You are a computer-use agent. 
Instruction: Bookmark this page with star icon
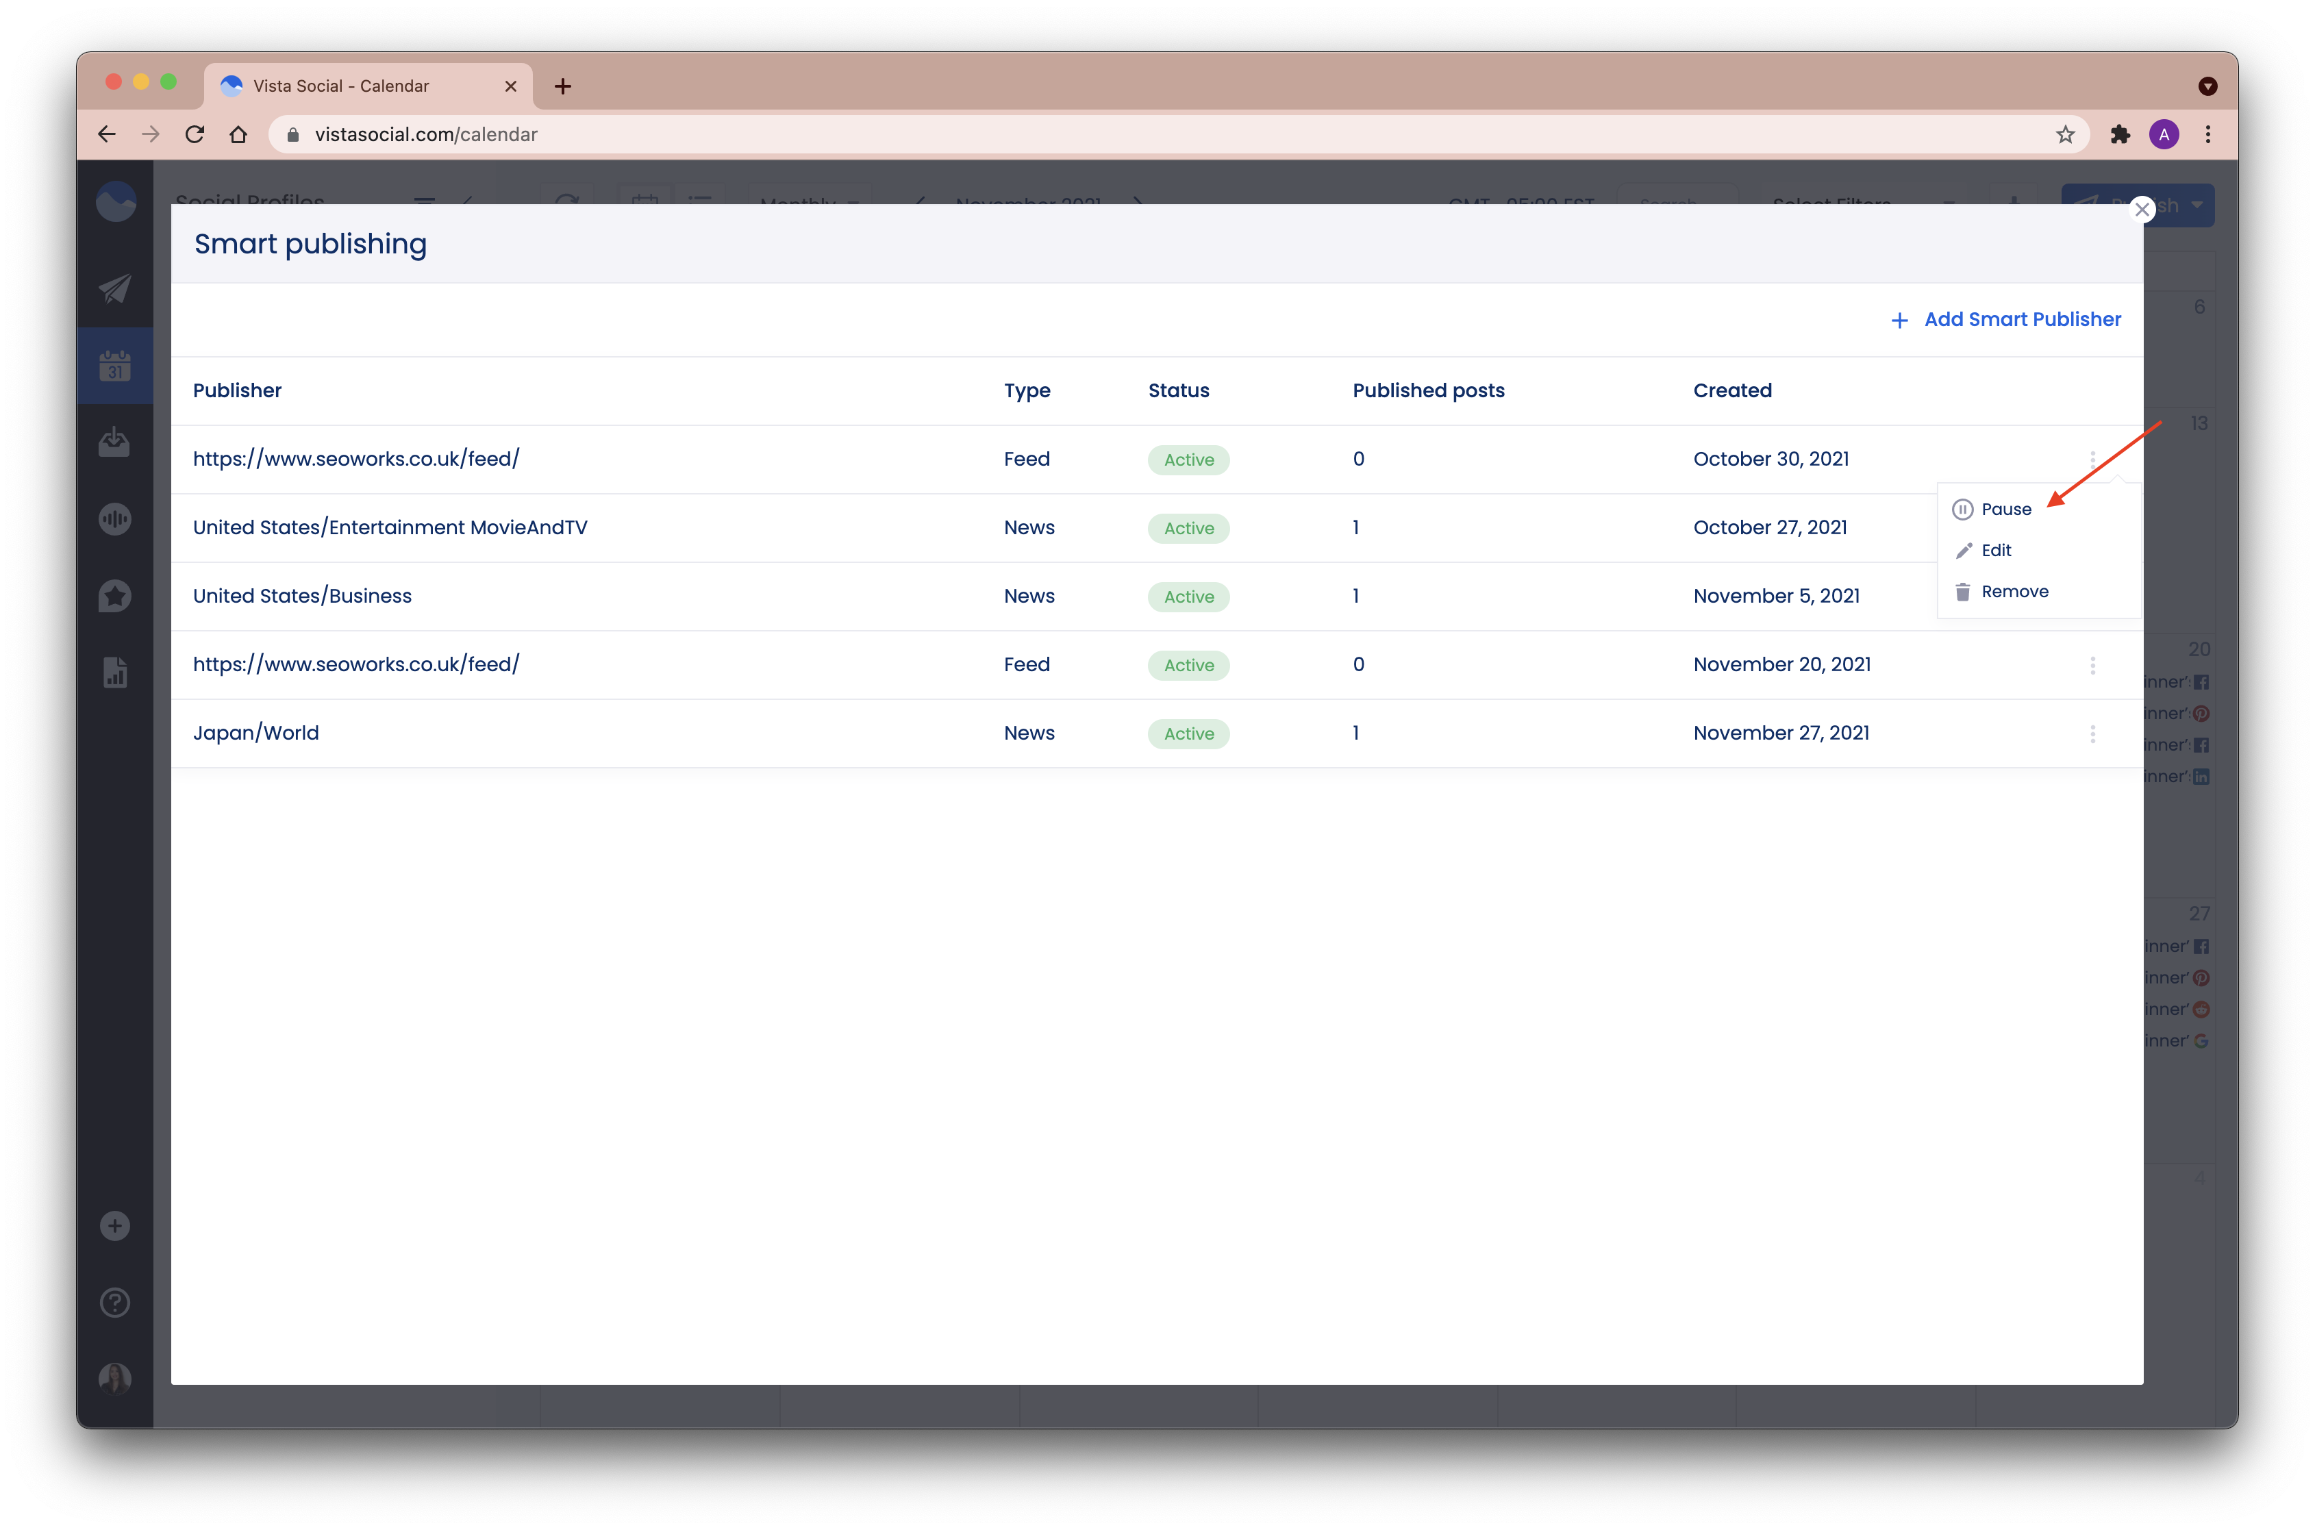2064,135
